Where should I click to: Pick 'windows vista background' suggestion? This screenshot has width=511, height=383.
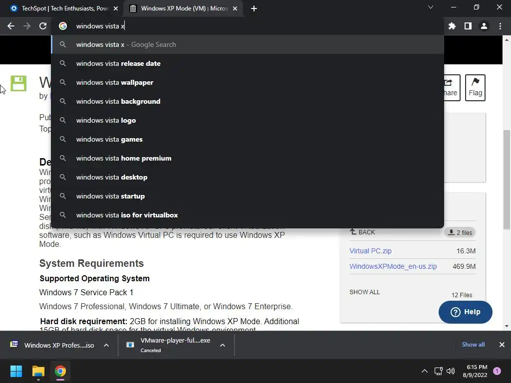coord(248,101)
